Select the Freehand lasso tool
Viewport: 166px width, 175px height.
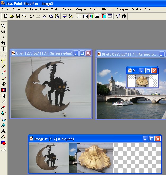pos(3,61)
